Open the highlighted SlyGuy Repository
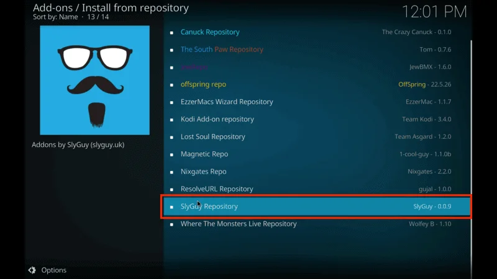 209,206
